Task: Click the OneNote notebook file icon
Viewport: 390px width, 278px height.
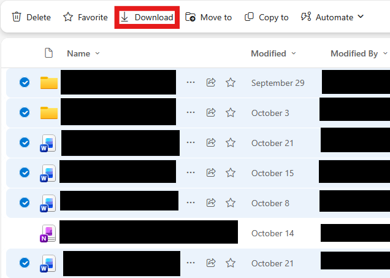Action: [48, 233]
